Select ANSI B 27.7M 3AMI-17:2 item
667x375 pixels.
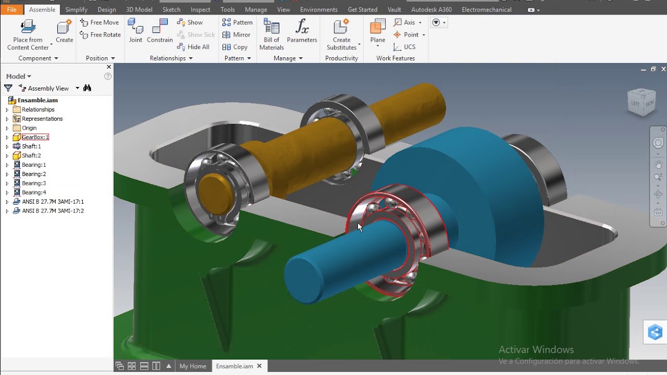53,211
